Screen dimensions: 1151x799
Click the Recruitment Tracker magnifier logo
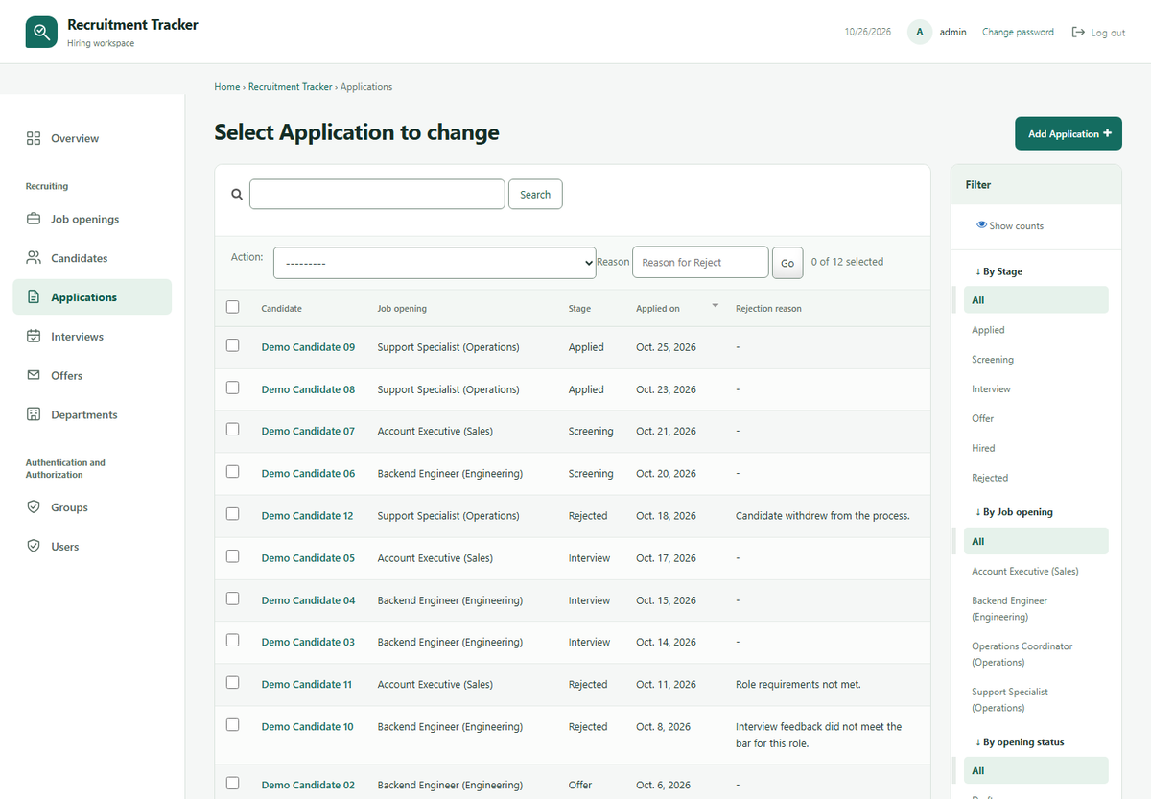click(41, 32)
